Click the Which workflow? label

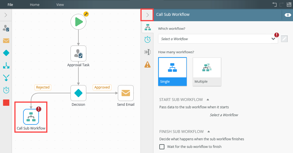(172, 29)
